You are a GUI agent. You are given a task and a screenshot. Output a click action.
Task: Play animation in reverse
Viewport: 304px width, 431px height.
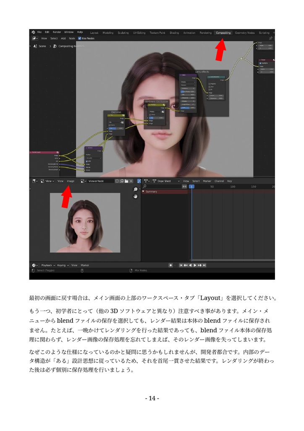190,265
